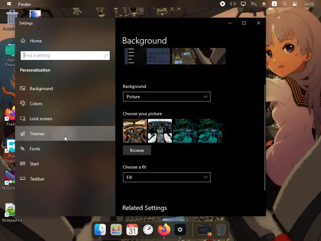Select the Free Download desktop shortcut
Screen dimensions: 321x241
coord(9,151)
